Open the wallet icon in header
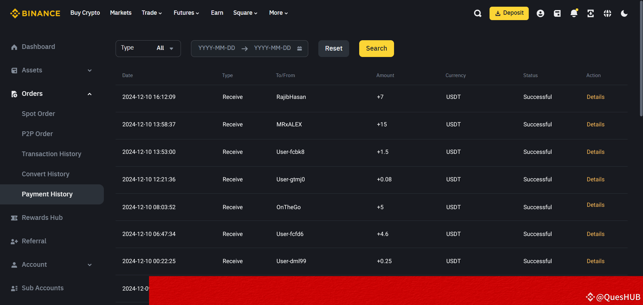The height and width of the screenshot is (305, 643). point(557,13)
